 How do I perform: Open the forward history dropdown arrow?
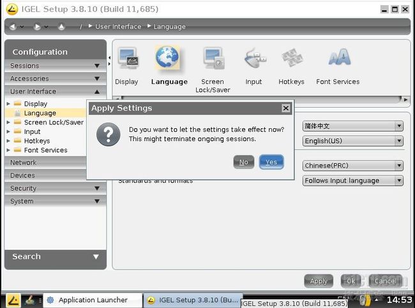(x=47, y=27)
